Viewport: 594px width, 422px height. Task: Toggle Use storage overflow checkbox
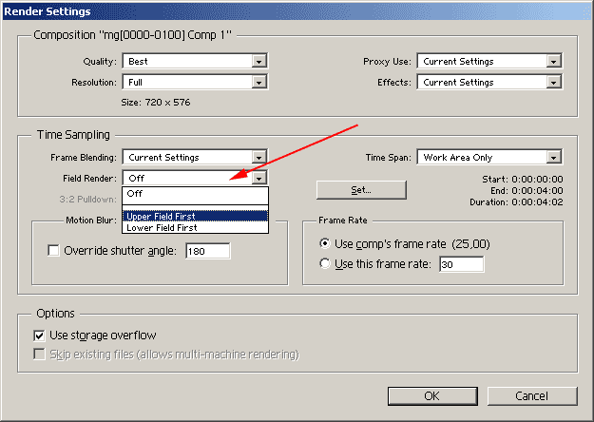[40, 336]
